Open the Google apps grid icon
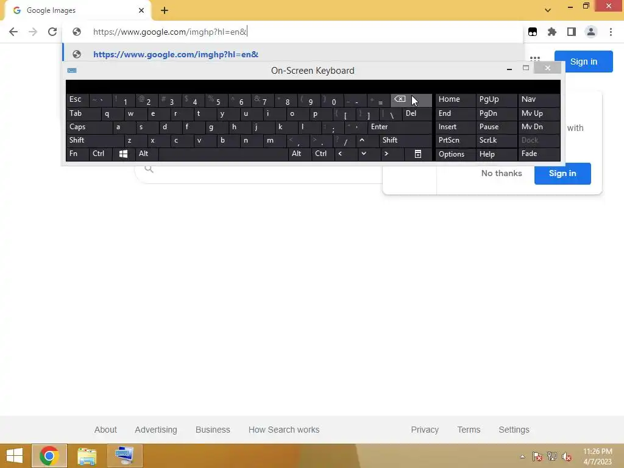 pyautogui.click(x=535, y=59)
